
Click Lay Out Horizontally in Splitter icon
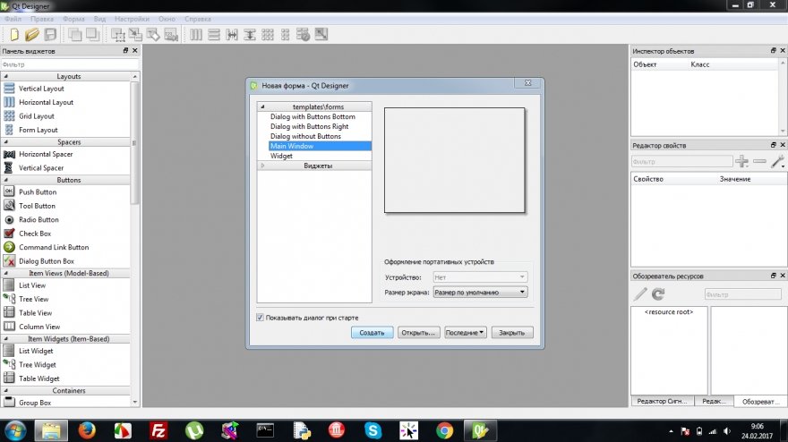click(x=232, y=35)
